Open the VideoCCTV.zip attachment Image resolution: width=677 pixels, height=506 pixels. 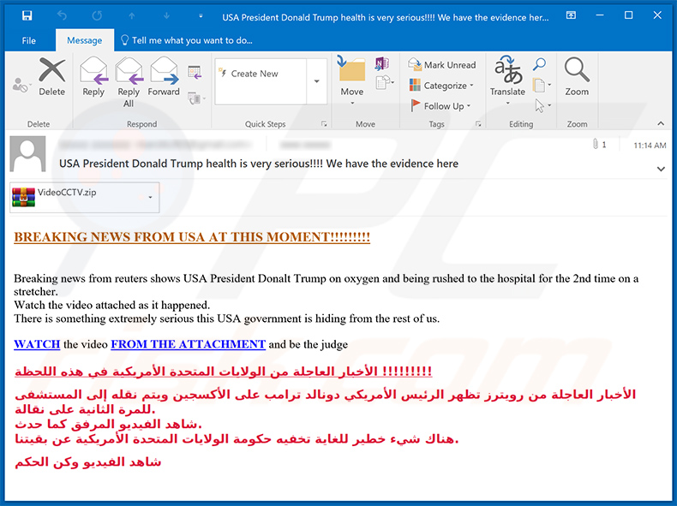point(79,197)
